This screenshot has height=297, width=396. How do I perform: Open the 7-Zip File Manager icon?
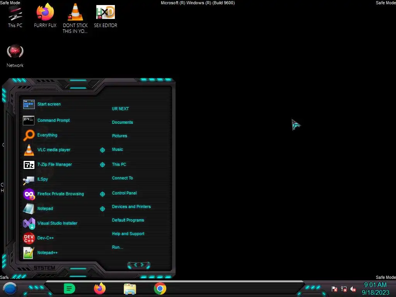(x=29, y=165)
